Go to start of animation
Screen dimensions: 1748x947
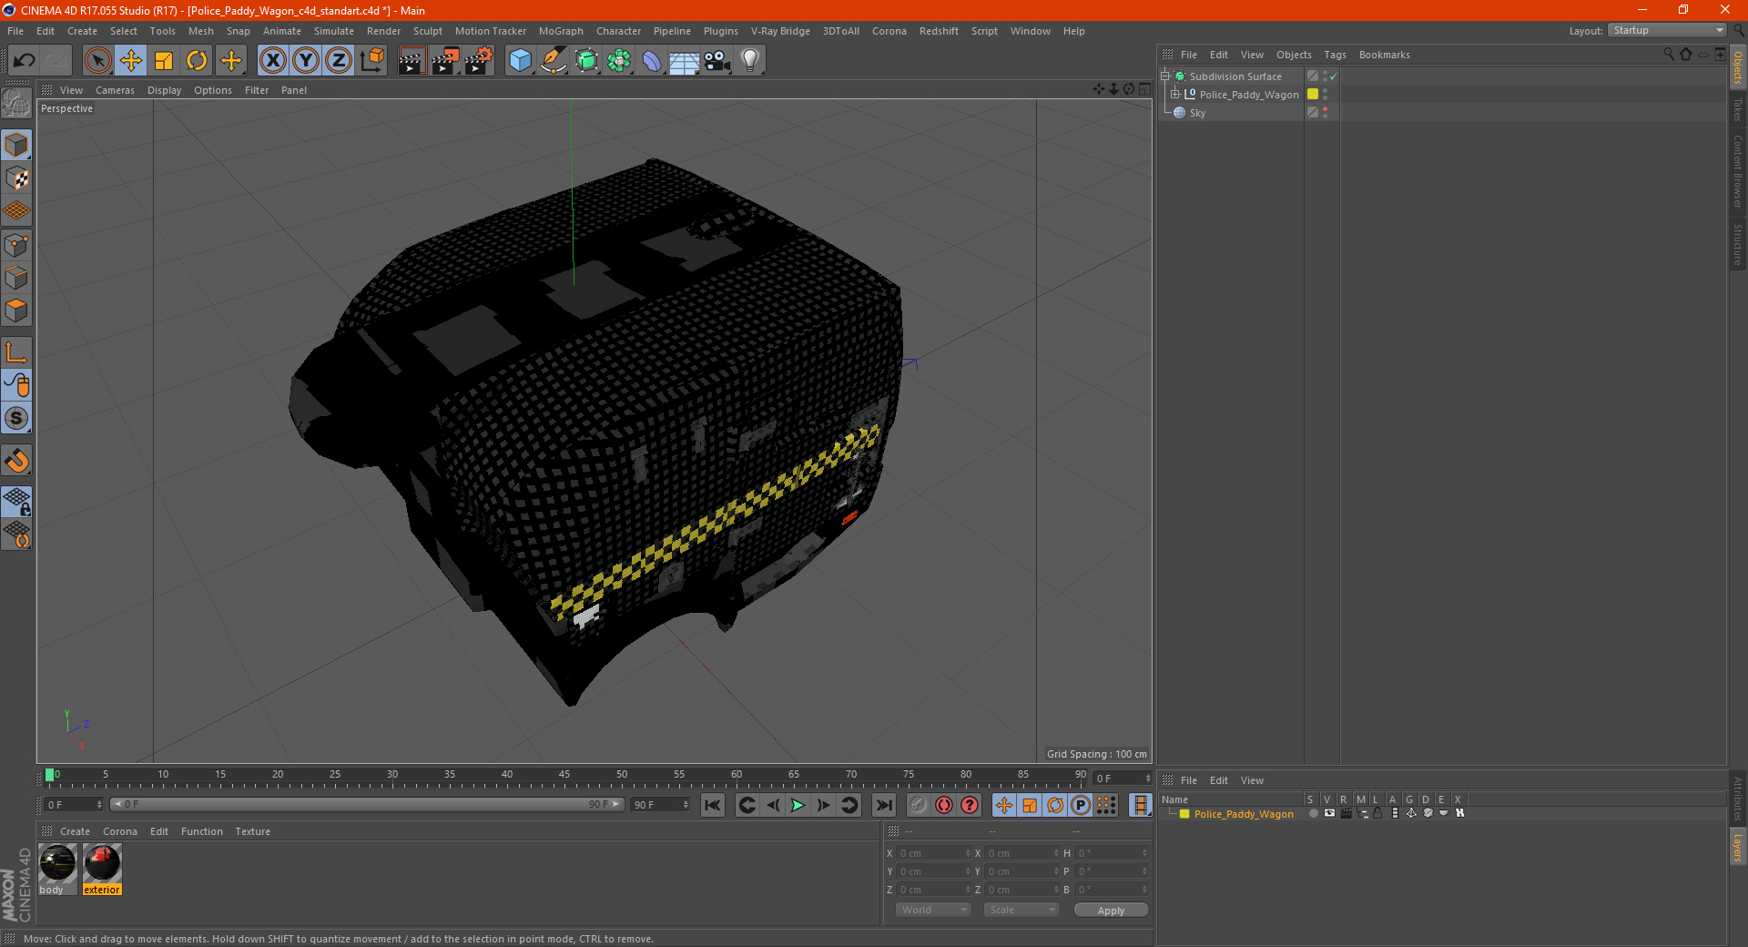pyautogui.click(x=713, y=805)
